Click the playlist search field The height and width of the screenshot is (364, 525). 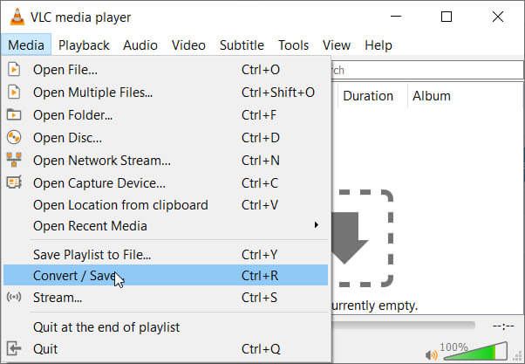click(419, 70)
